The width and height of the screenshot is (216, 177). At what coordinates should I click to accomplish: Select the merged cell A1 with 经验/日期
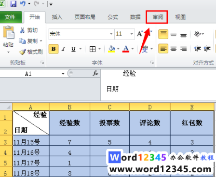point(31,123)
